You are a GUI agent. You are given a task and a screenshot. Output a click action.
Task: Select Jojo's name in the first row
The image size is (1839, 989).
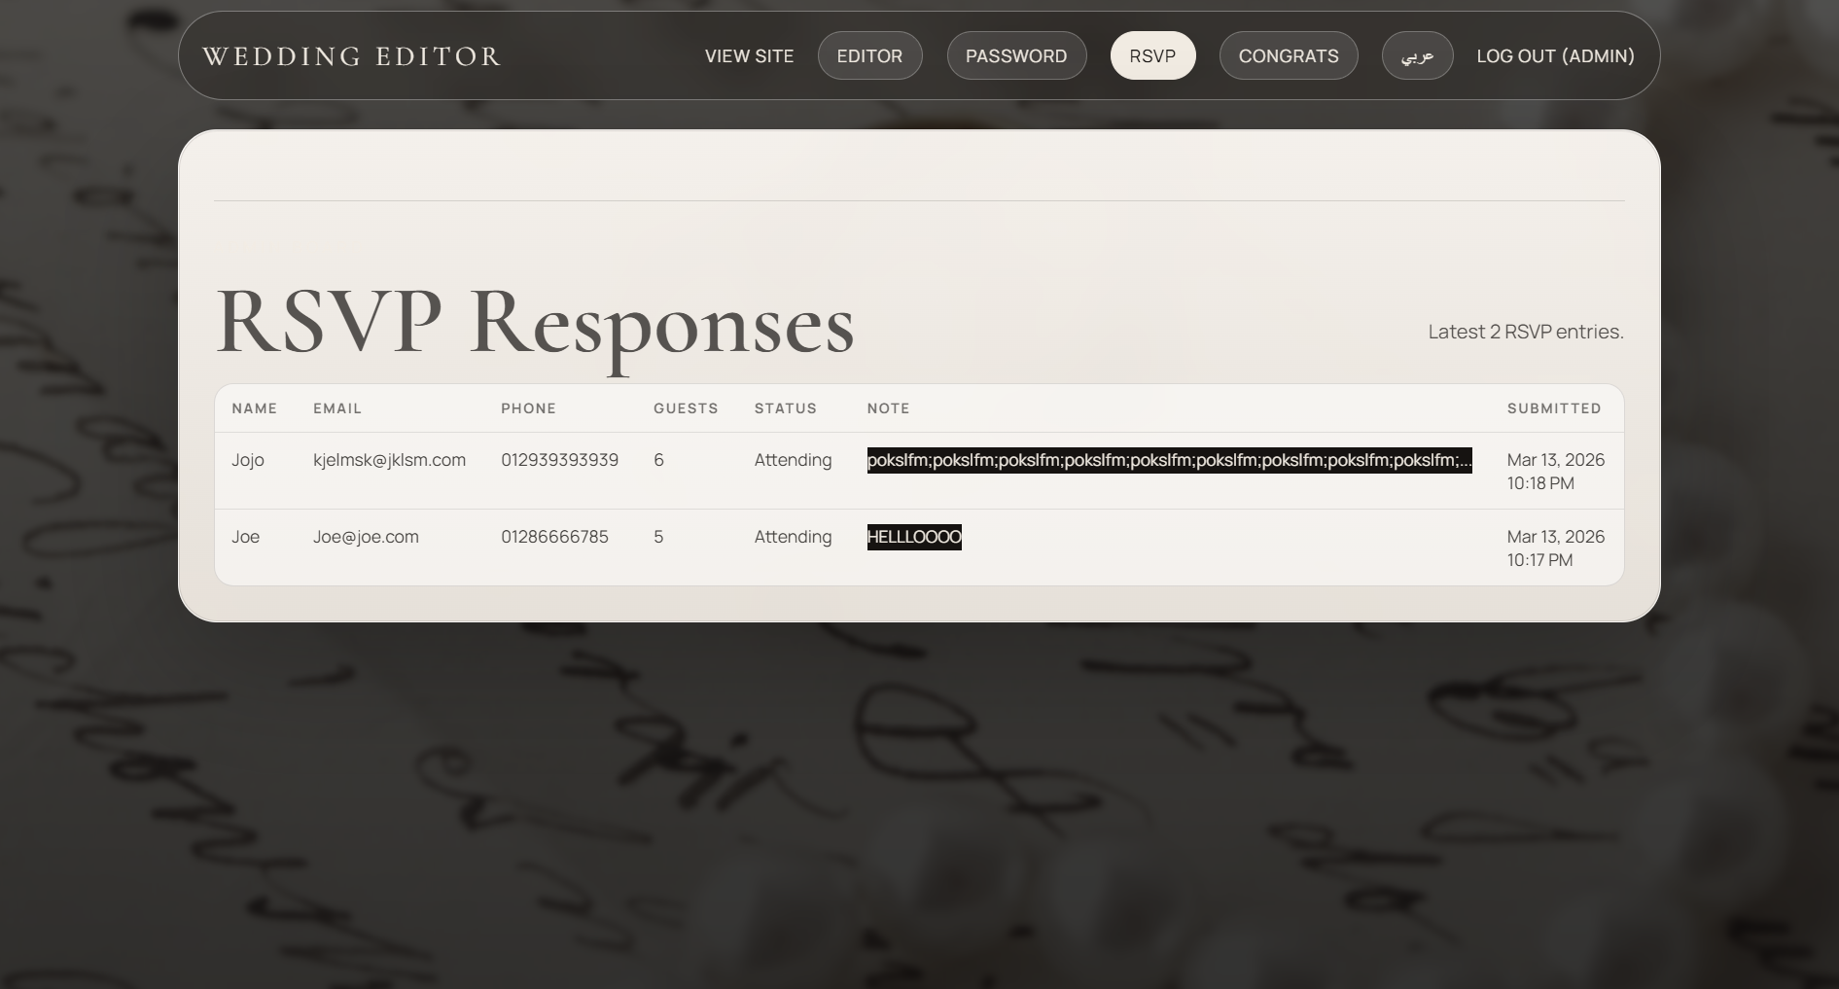click(x=248, y=460)
